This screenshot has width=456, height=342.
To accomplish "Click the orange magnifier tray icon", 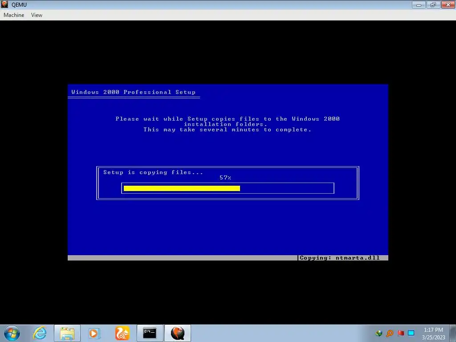I will click(390, 333).
